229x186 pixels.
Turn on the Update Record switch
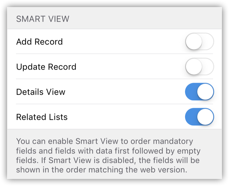(x=199, y=67)
